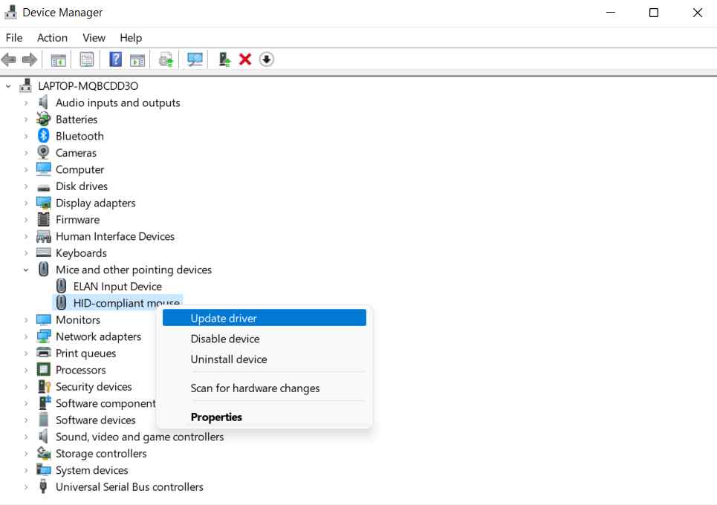Collapse the LAPTOP-MQBCDD3O root node
Image resolution: width=717 pixels, height=505 pixels.
7,86
